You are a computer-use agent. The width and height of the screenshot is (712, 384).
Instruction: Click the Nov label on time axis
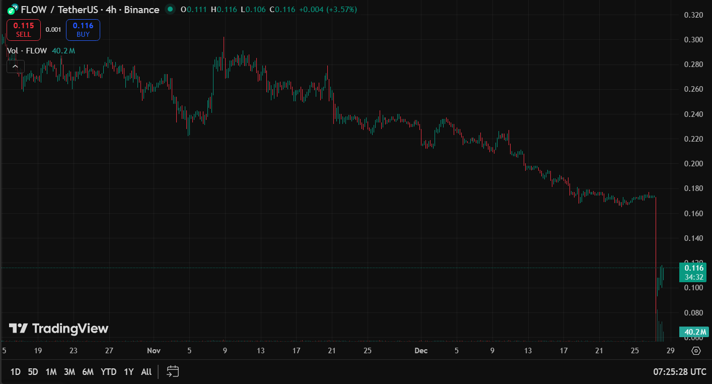click(x=154, y=351)
